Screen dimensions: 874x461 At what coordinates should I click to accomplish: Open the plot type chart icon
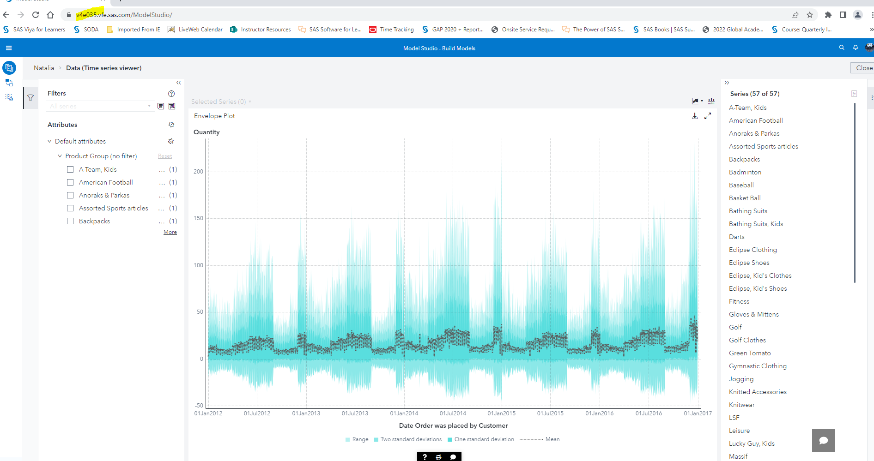[695, 101]
